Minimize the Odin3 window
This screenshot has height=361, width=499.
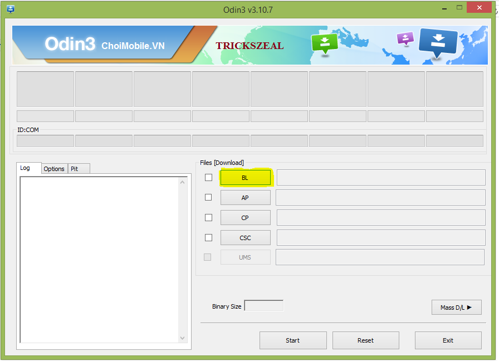(x=444, y=8)
